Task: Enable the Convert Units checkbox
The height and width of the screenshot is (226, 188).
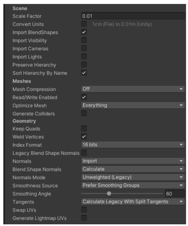Action: (x=84, y=24)
